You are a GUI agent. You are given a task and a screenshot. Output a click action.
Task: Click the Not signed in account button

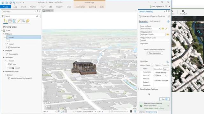coord(157,6)
